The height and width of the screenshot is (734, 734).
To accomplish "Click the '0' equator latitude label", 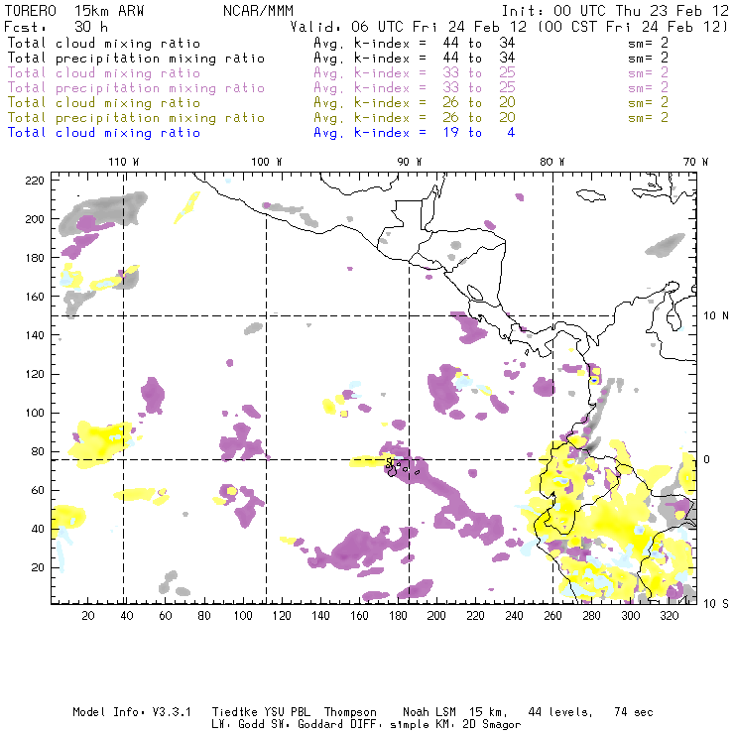I will click(707, 459).
